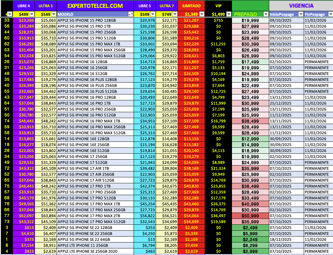333x255 pixels.
Task: Expand the InicioPospago filter dropdown
Action: [300, 14]
